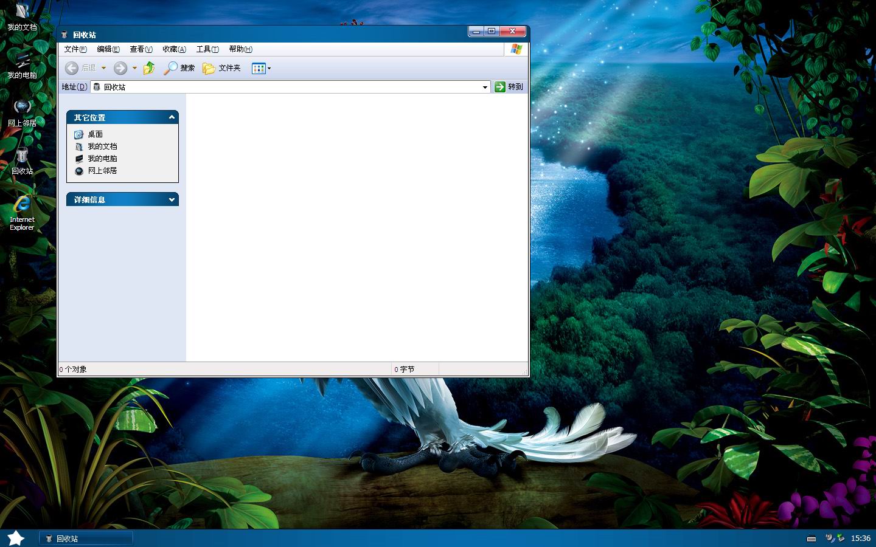Go up one folder level
This screenshot has height=547, width=876.
pos(149,68)
